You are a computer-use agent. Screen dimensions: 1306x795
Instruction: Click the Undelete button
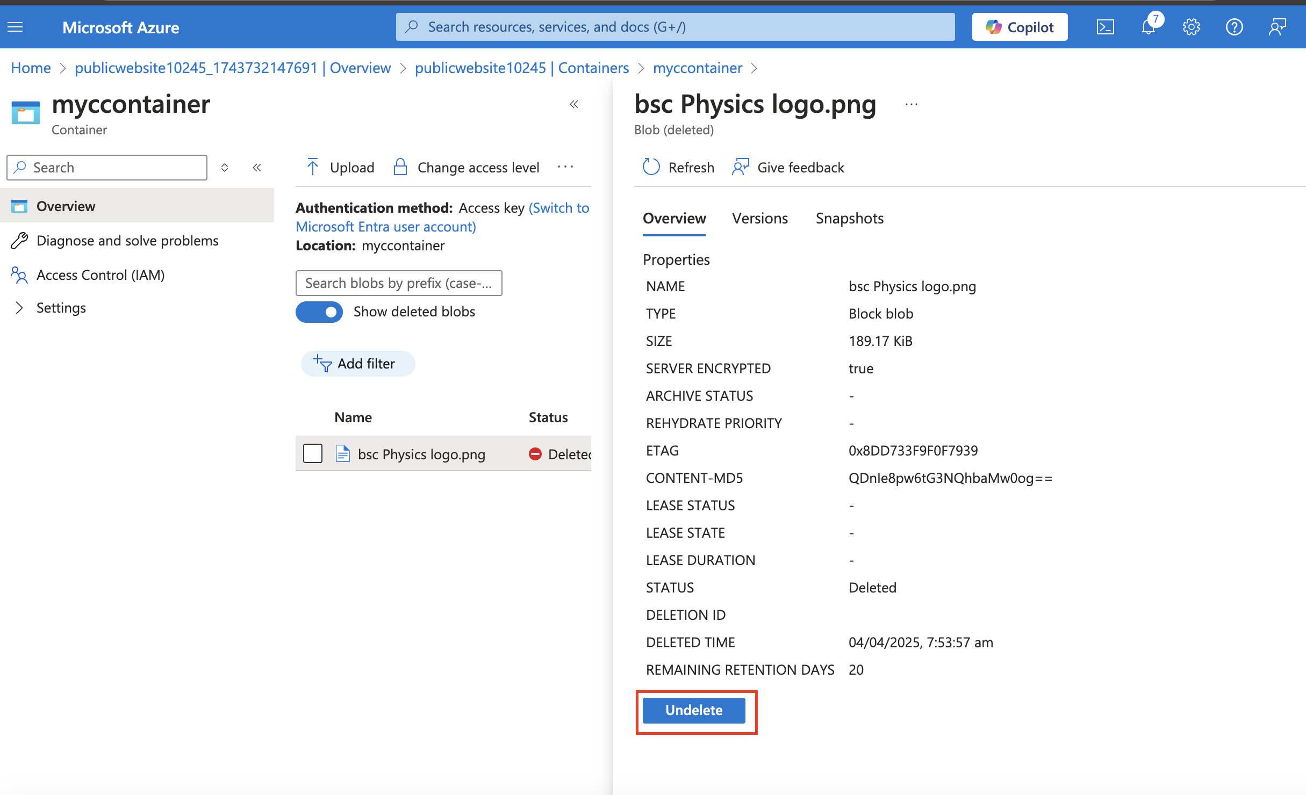(x=694, y=710)
